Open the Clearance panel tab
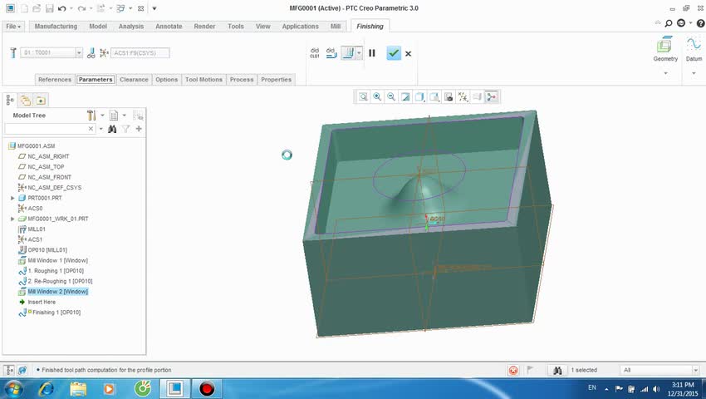 (x=134, y=79)
